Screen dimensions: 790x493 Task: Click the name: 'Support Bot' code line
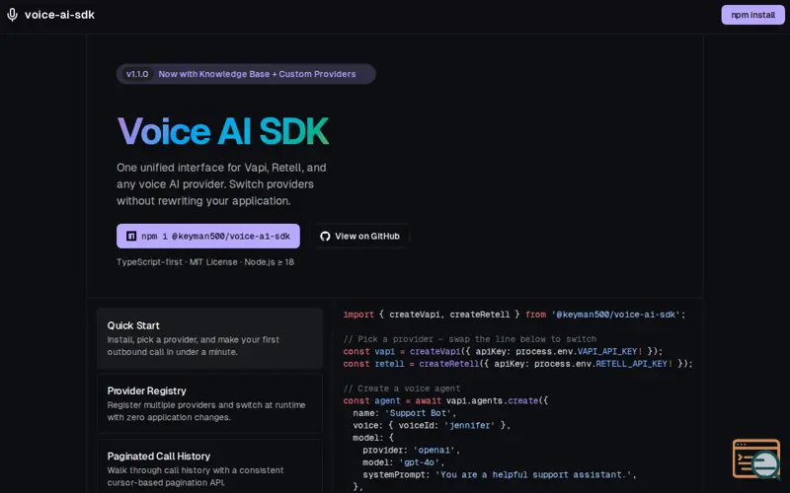405,413
